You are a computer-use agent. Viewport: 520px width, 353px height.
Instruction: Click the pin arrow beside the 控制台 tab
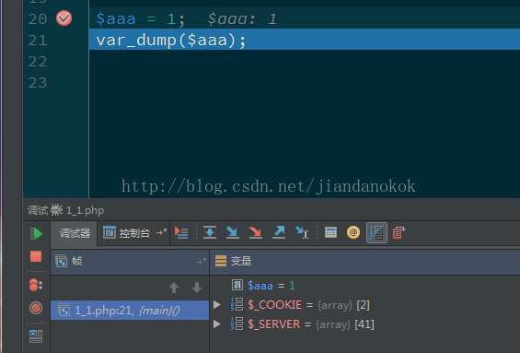[161, 232]
